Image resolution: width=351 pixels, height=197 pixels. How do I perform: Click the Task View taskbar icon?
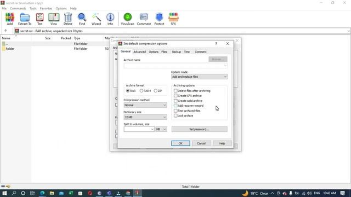pos(32,193)
